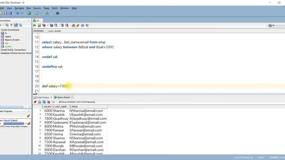Close the Query Result tab
Viewport: 285px width, 160px height.
pos(72,97)
